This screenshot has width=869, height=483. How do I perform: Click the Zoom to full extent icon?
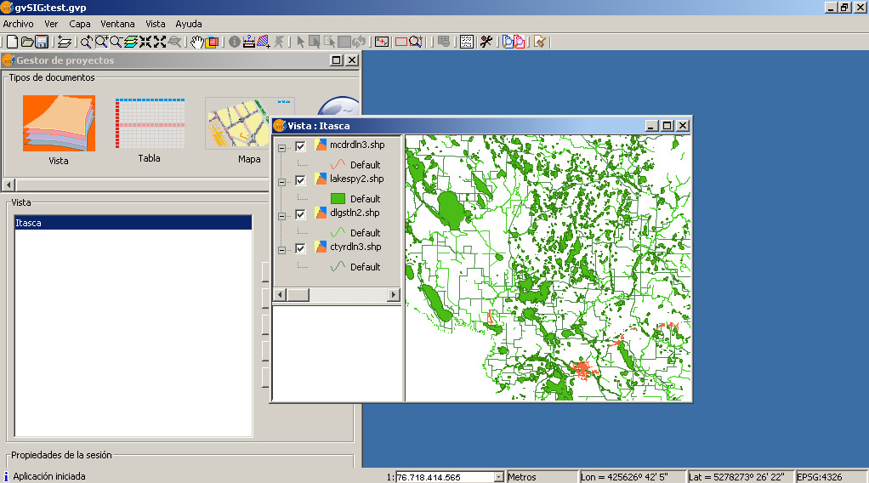click(130, 42)
